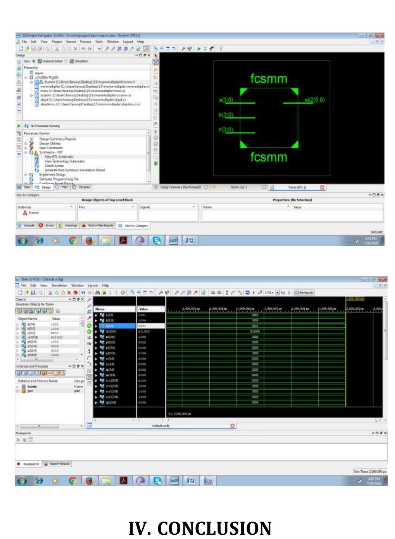The image size is (395, 539).
Task: Open Warnings tab in ISE bottom panel
Action: coord(68,225)
